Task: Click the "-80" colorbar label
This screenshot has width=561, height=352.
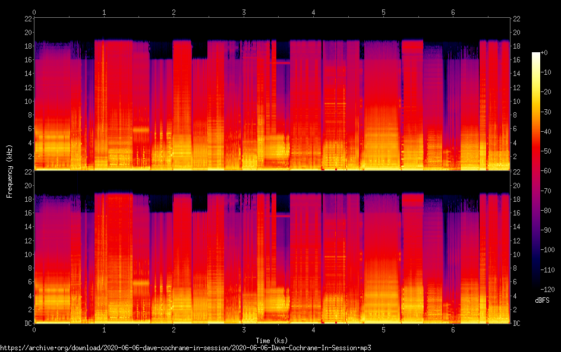Action: [546, 211]
